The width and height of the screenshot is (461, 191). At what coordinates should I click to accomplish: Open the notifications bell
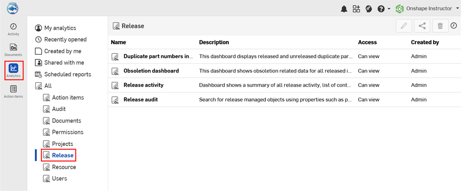coord(344,9)
